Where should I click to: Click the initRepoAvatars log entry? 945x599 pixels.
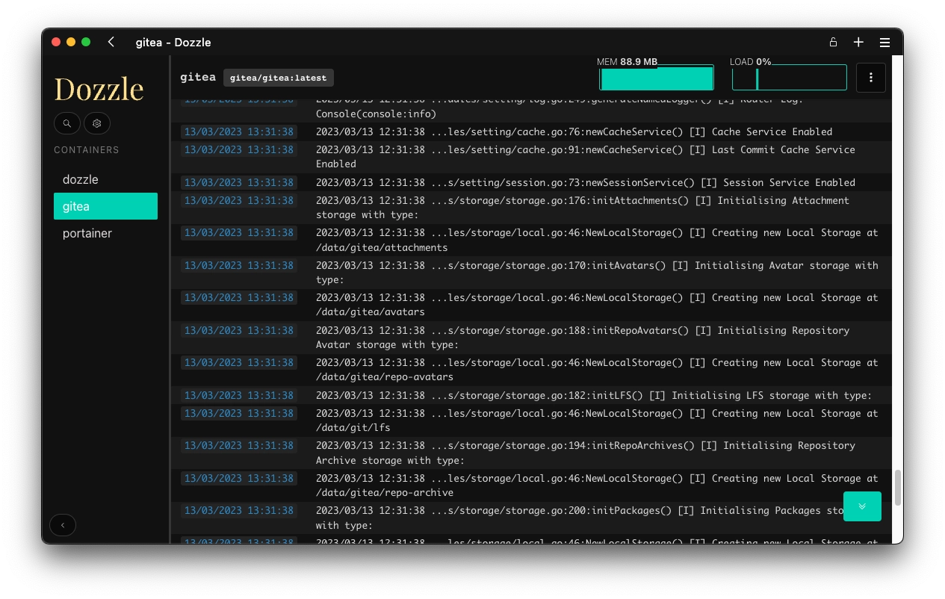(530, 338)
